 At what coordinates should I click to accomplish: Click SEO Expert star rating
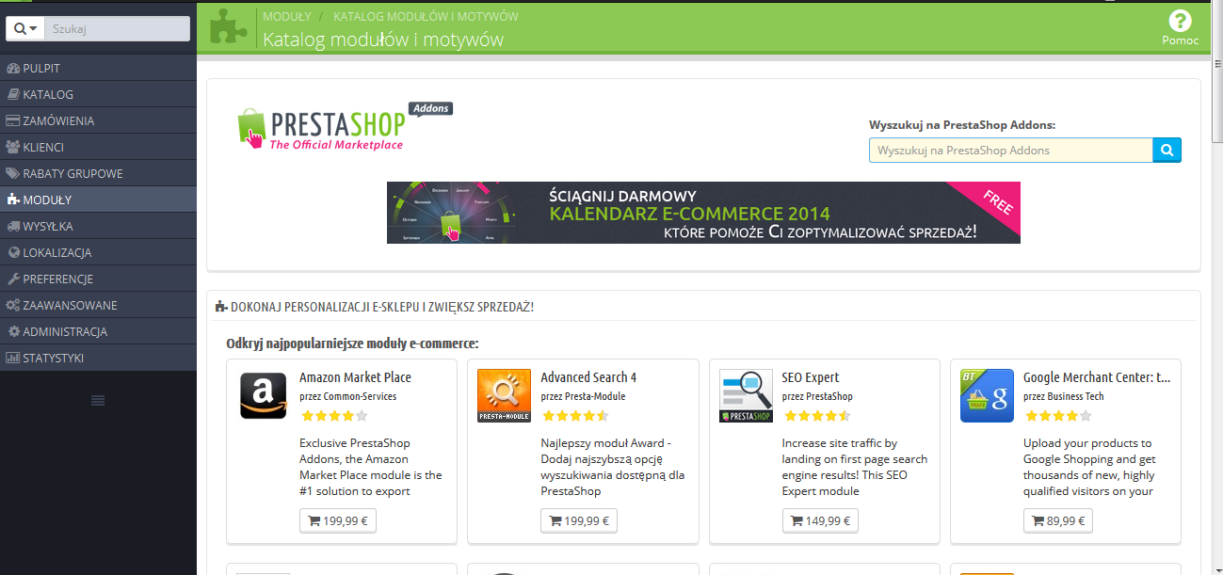[817, 416]
